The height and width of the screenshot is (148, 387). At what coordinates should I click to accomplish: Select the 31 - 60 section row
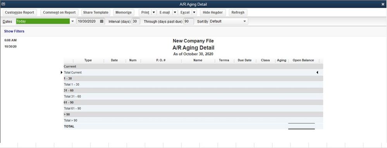click(193, 90)
